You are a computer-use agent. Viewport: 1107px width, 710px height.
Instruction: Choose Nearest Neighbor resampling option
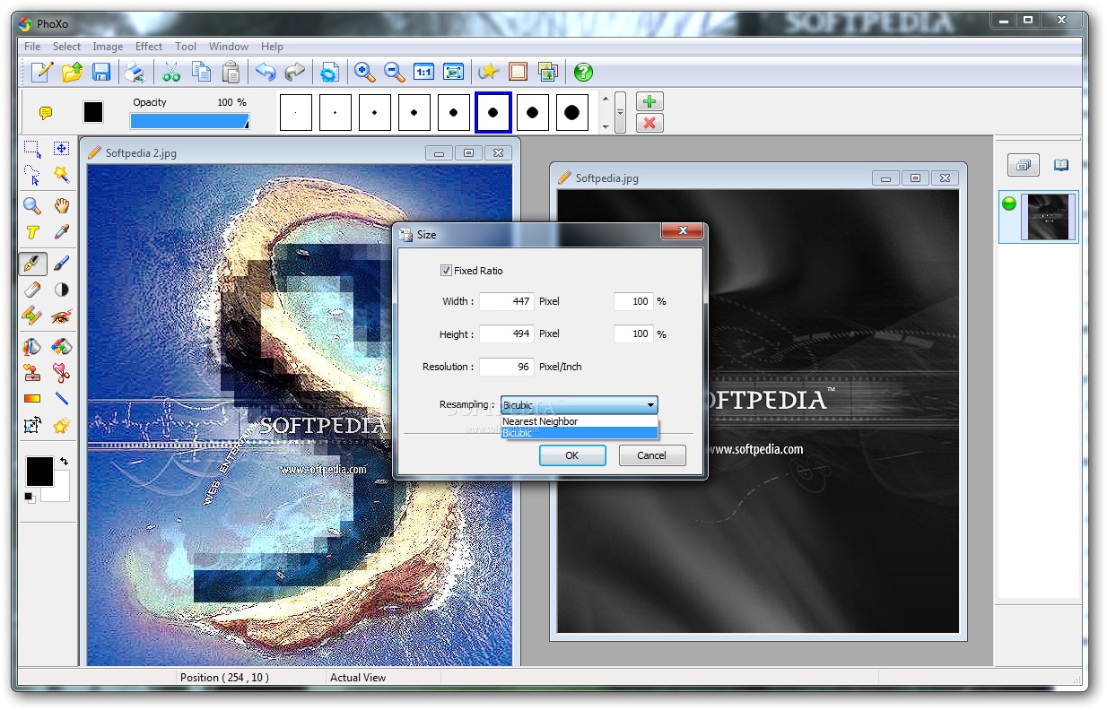click(x=580, y=421)
